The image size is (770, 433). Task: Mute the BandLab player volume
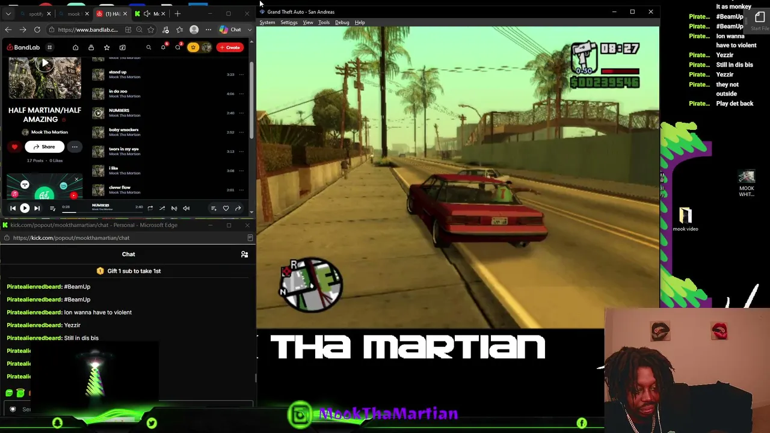pyautogui.click(x=186, y=209)
